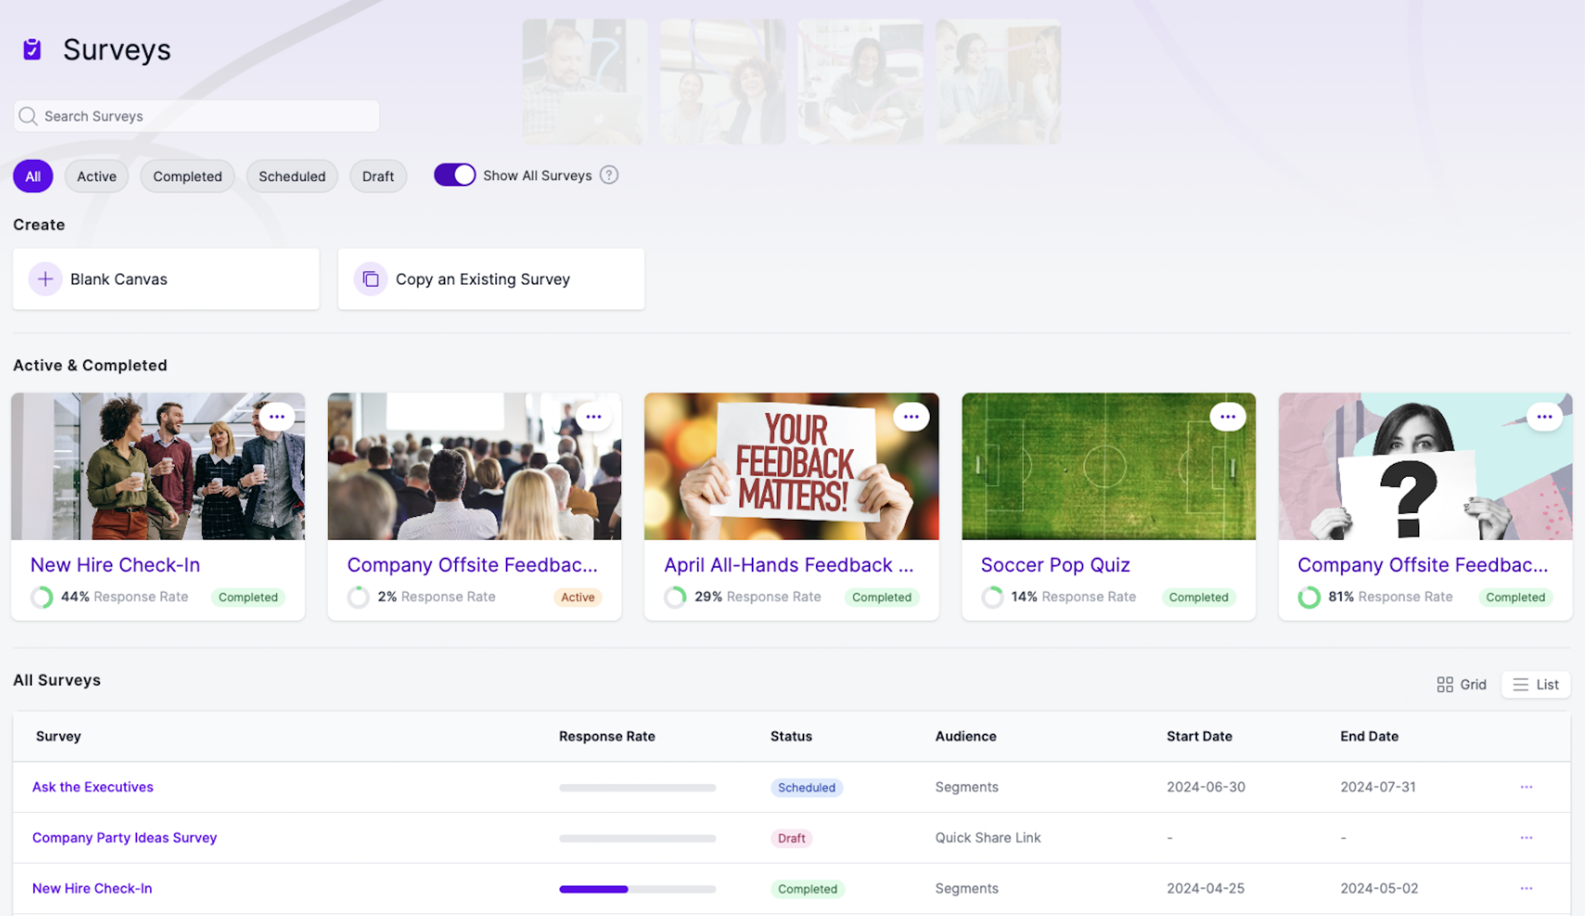Click the 81% response rate ring icon
Image resolution: width=1585 pixels, height=916 pixels.
coord(1309,597)
